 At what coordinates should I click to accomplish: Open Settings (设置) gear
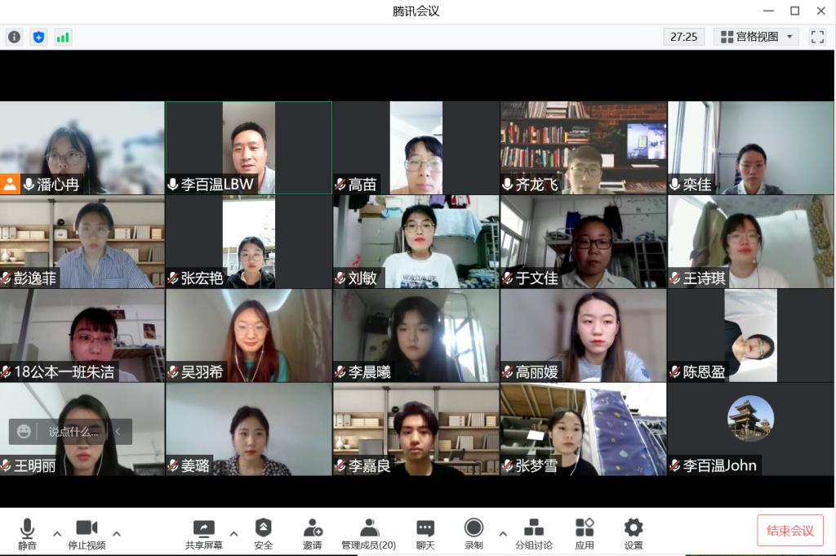coord(634,533)
